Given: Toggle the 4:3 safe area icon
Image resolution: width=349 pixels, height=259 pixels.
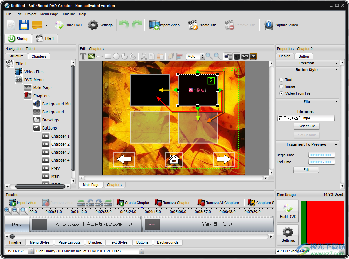Looking at the screenshot, I should pos(237,56).
